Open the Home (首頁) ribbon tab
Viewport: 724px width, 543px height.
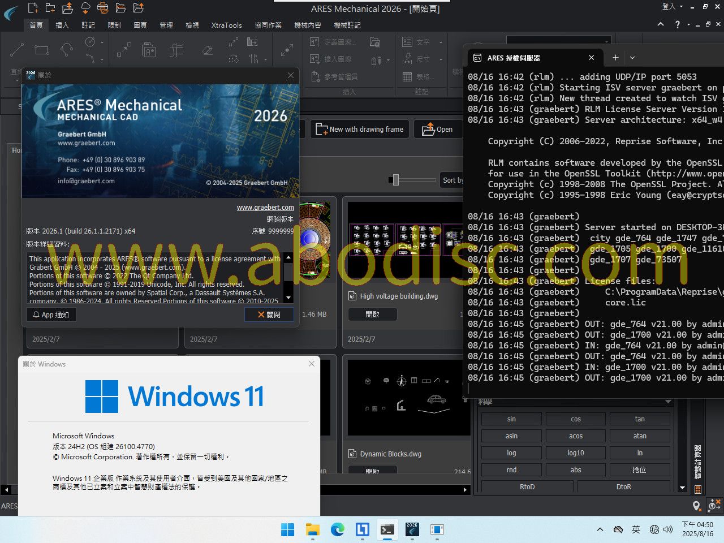point(36,25)
